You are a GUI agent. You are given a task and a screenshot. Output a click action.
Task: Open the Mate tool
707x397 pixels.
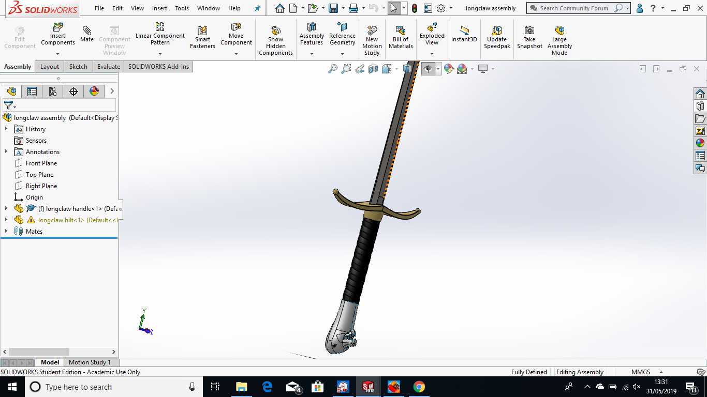[x=87, y=34]
